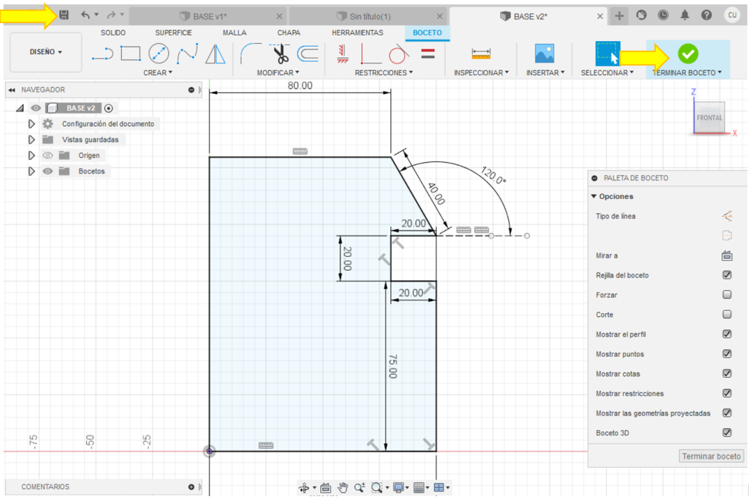The width and height of the screenshot is (755, 501).
Task: Open the extensions globe icon
Action: (x=642, y=15)
